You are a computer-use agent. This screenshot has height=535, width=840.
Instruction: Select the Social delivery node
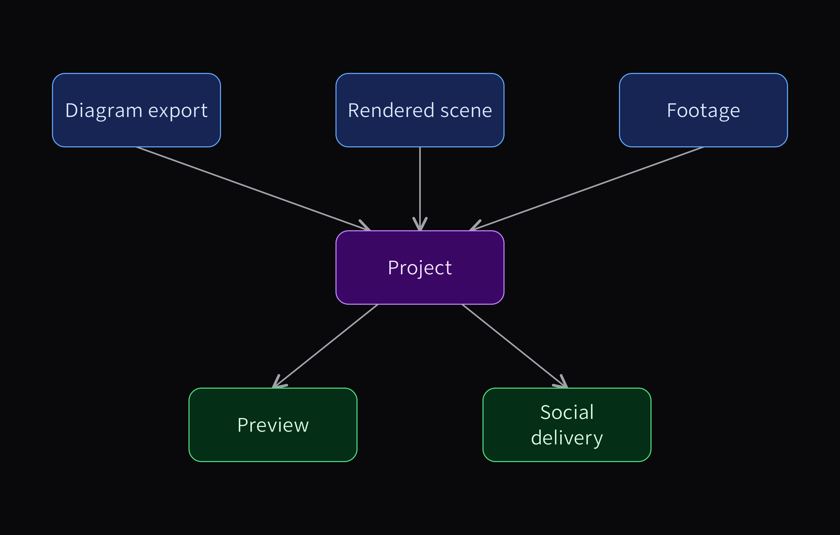tap(567, 425)
